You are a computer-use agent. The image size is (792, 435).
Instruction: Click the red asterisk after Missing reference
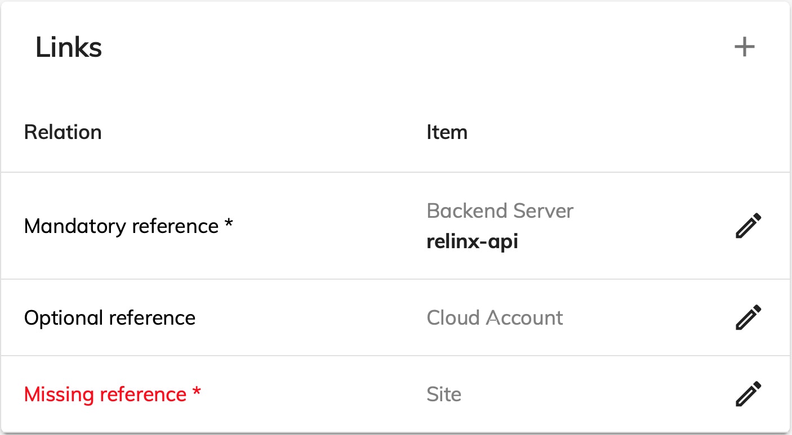[x=196, y=392]
